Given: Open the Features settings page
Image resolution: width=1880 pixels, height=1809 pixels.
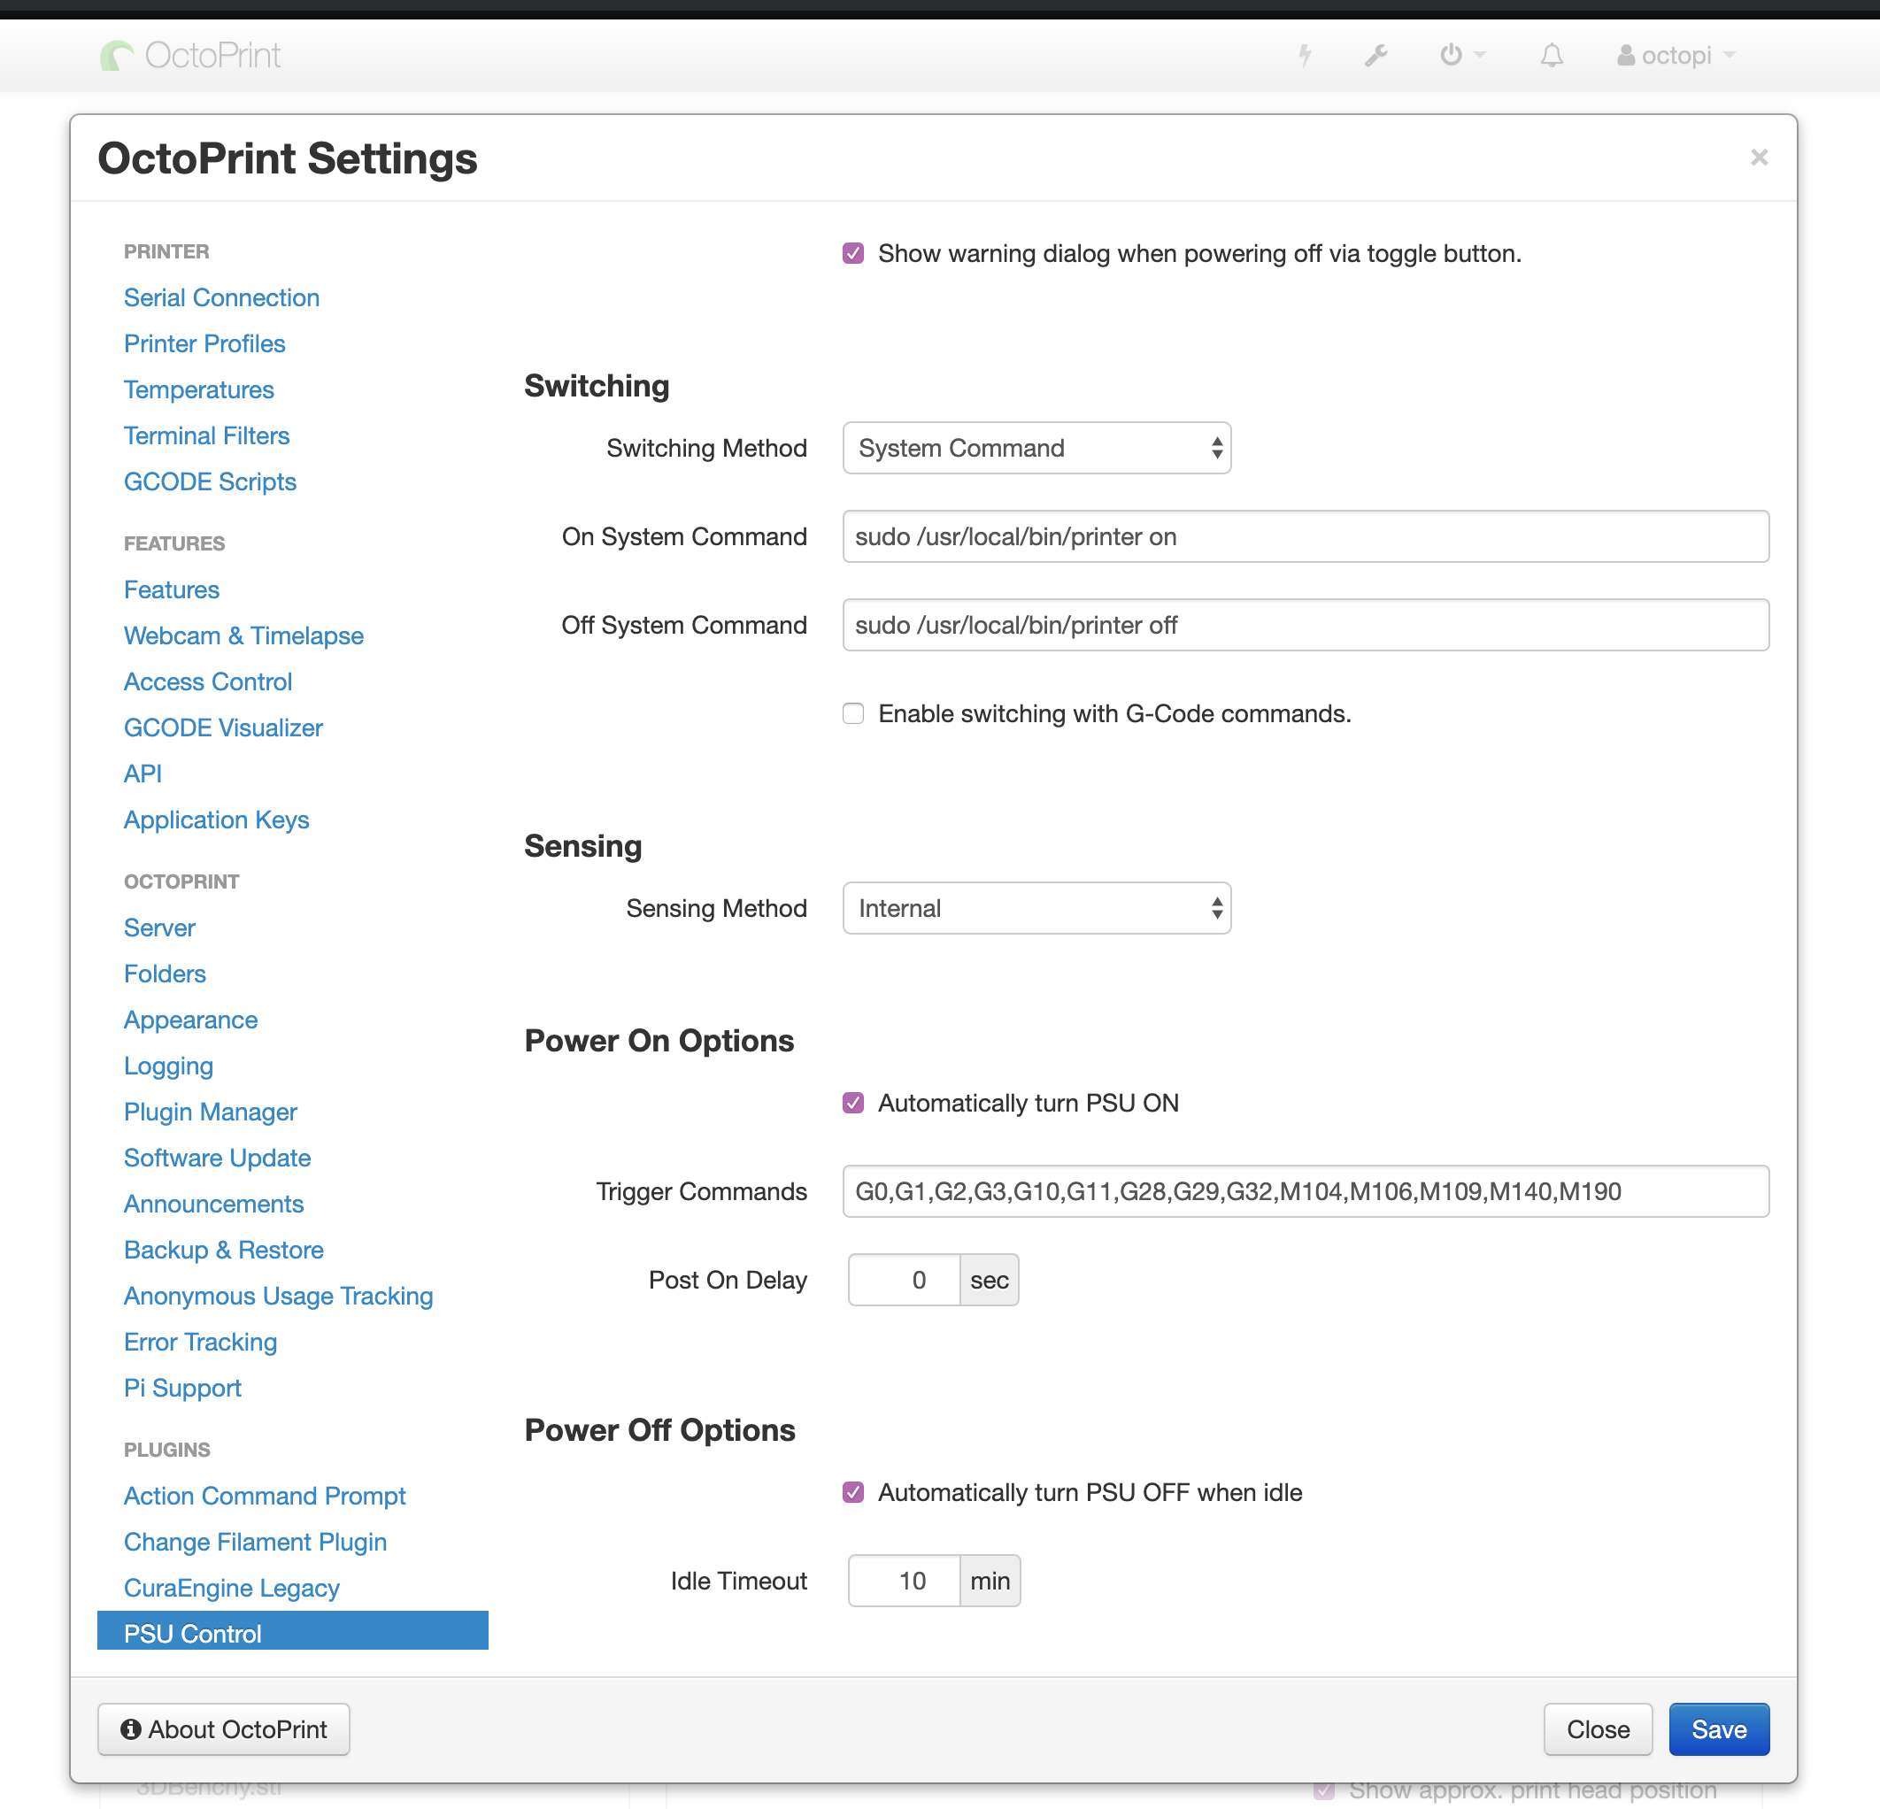Looking at the screenshot, I should pos(172,590).
